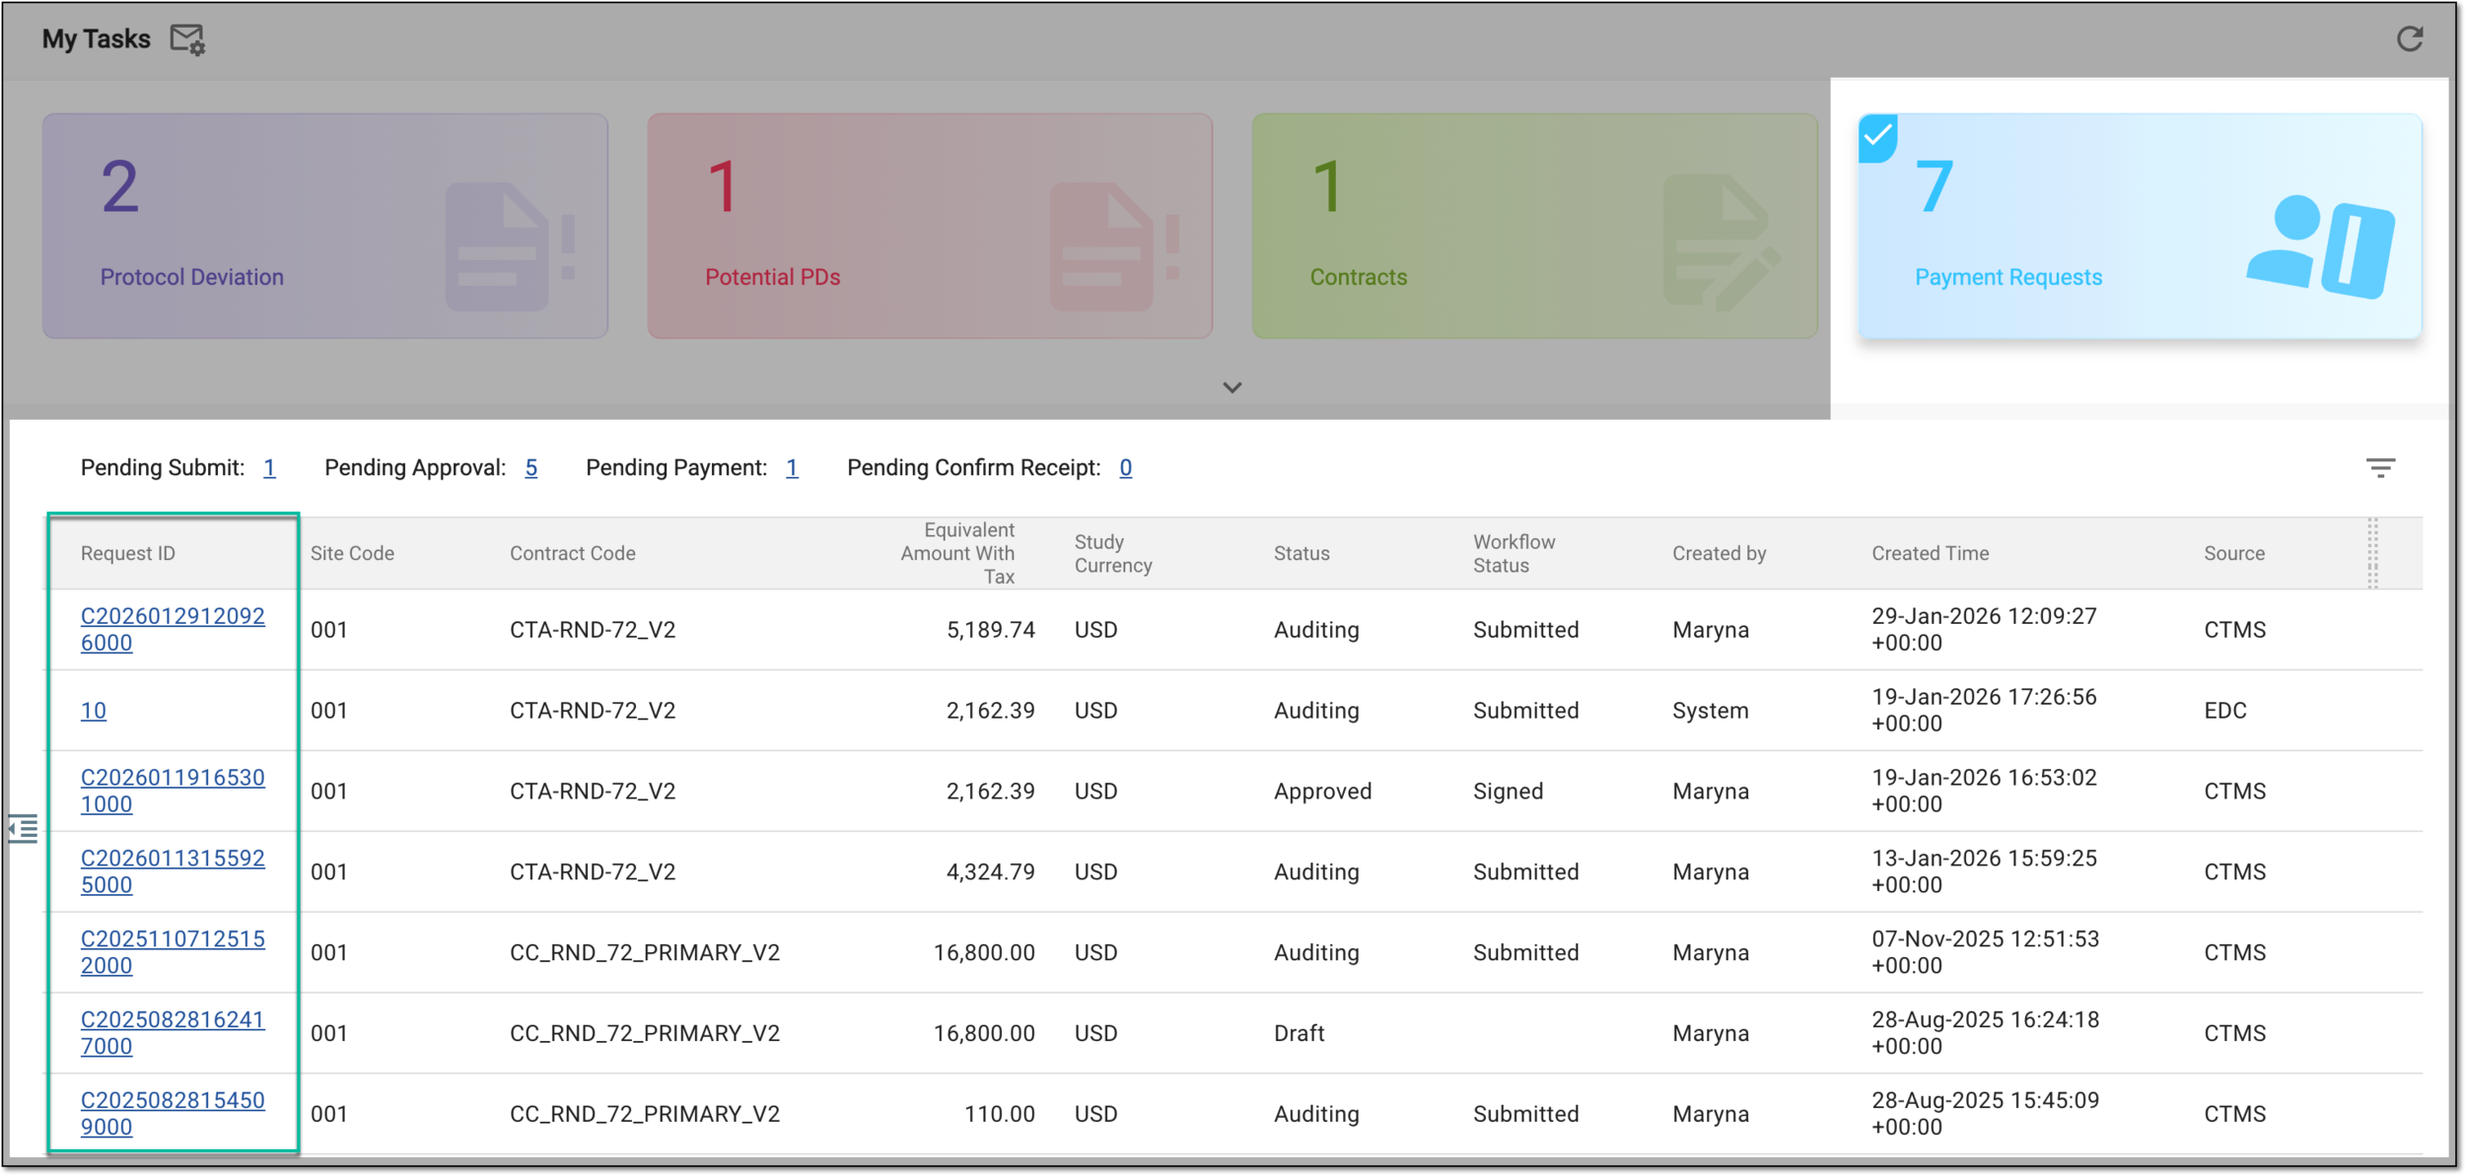Open the Protocol Deviation card
The height and width of the screenshot is (1175, 2465).
324,226
